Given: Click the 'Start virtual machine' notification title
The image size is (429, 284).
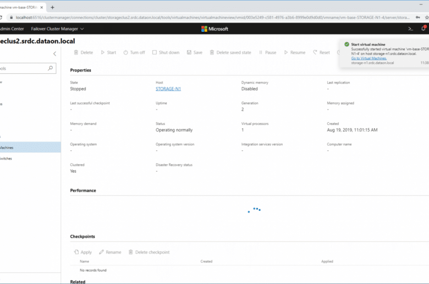Looking at the screenshot, I should click(368, 45).
